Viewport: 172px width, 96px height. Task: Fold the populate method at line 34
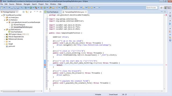[48, 81]
